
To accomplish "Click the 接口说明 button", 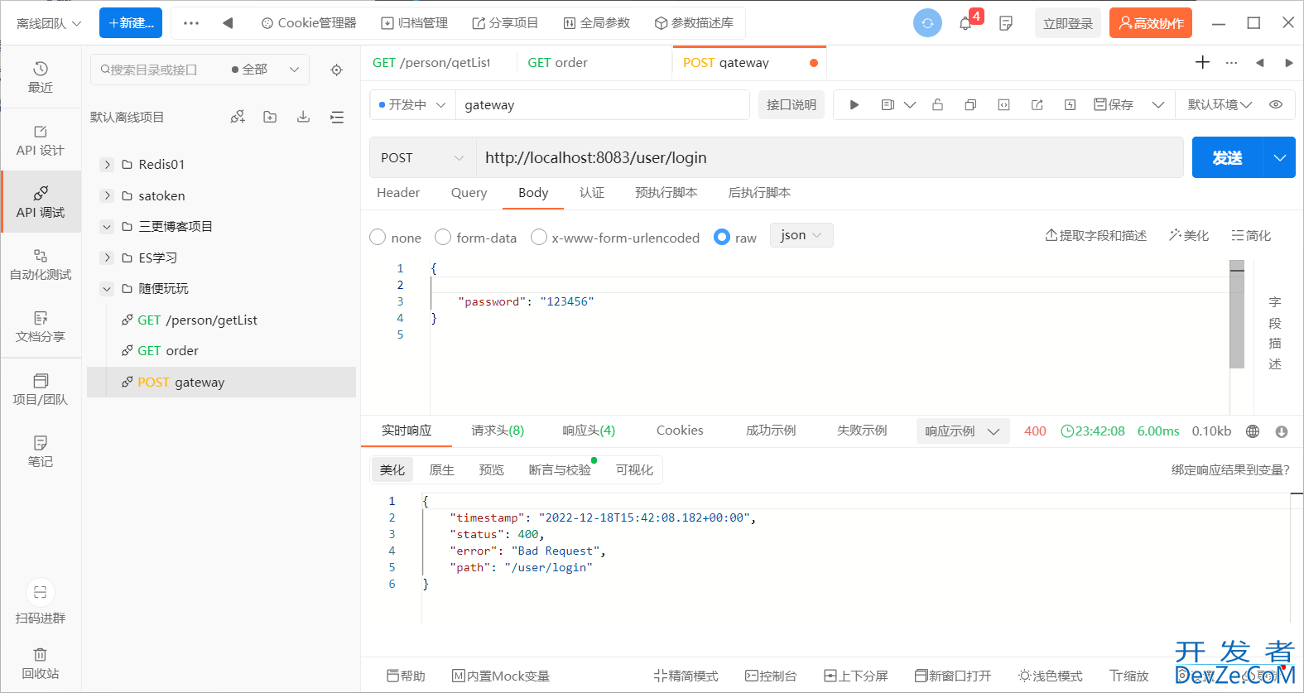I will pyautogui.click(x=792, y=104).
